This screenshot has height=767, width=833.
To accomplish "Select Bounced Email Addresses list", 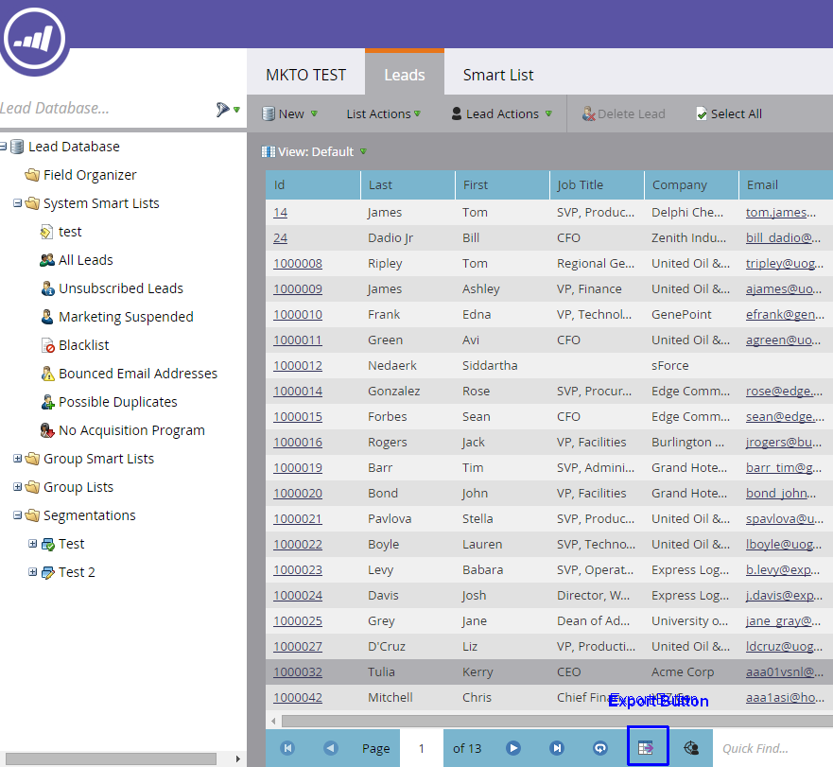I will tap(130, 374).
